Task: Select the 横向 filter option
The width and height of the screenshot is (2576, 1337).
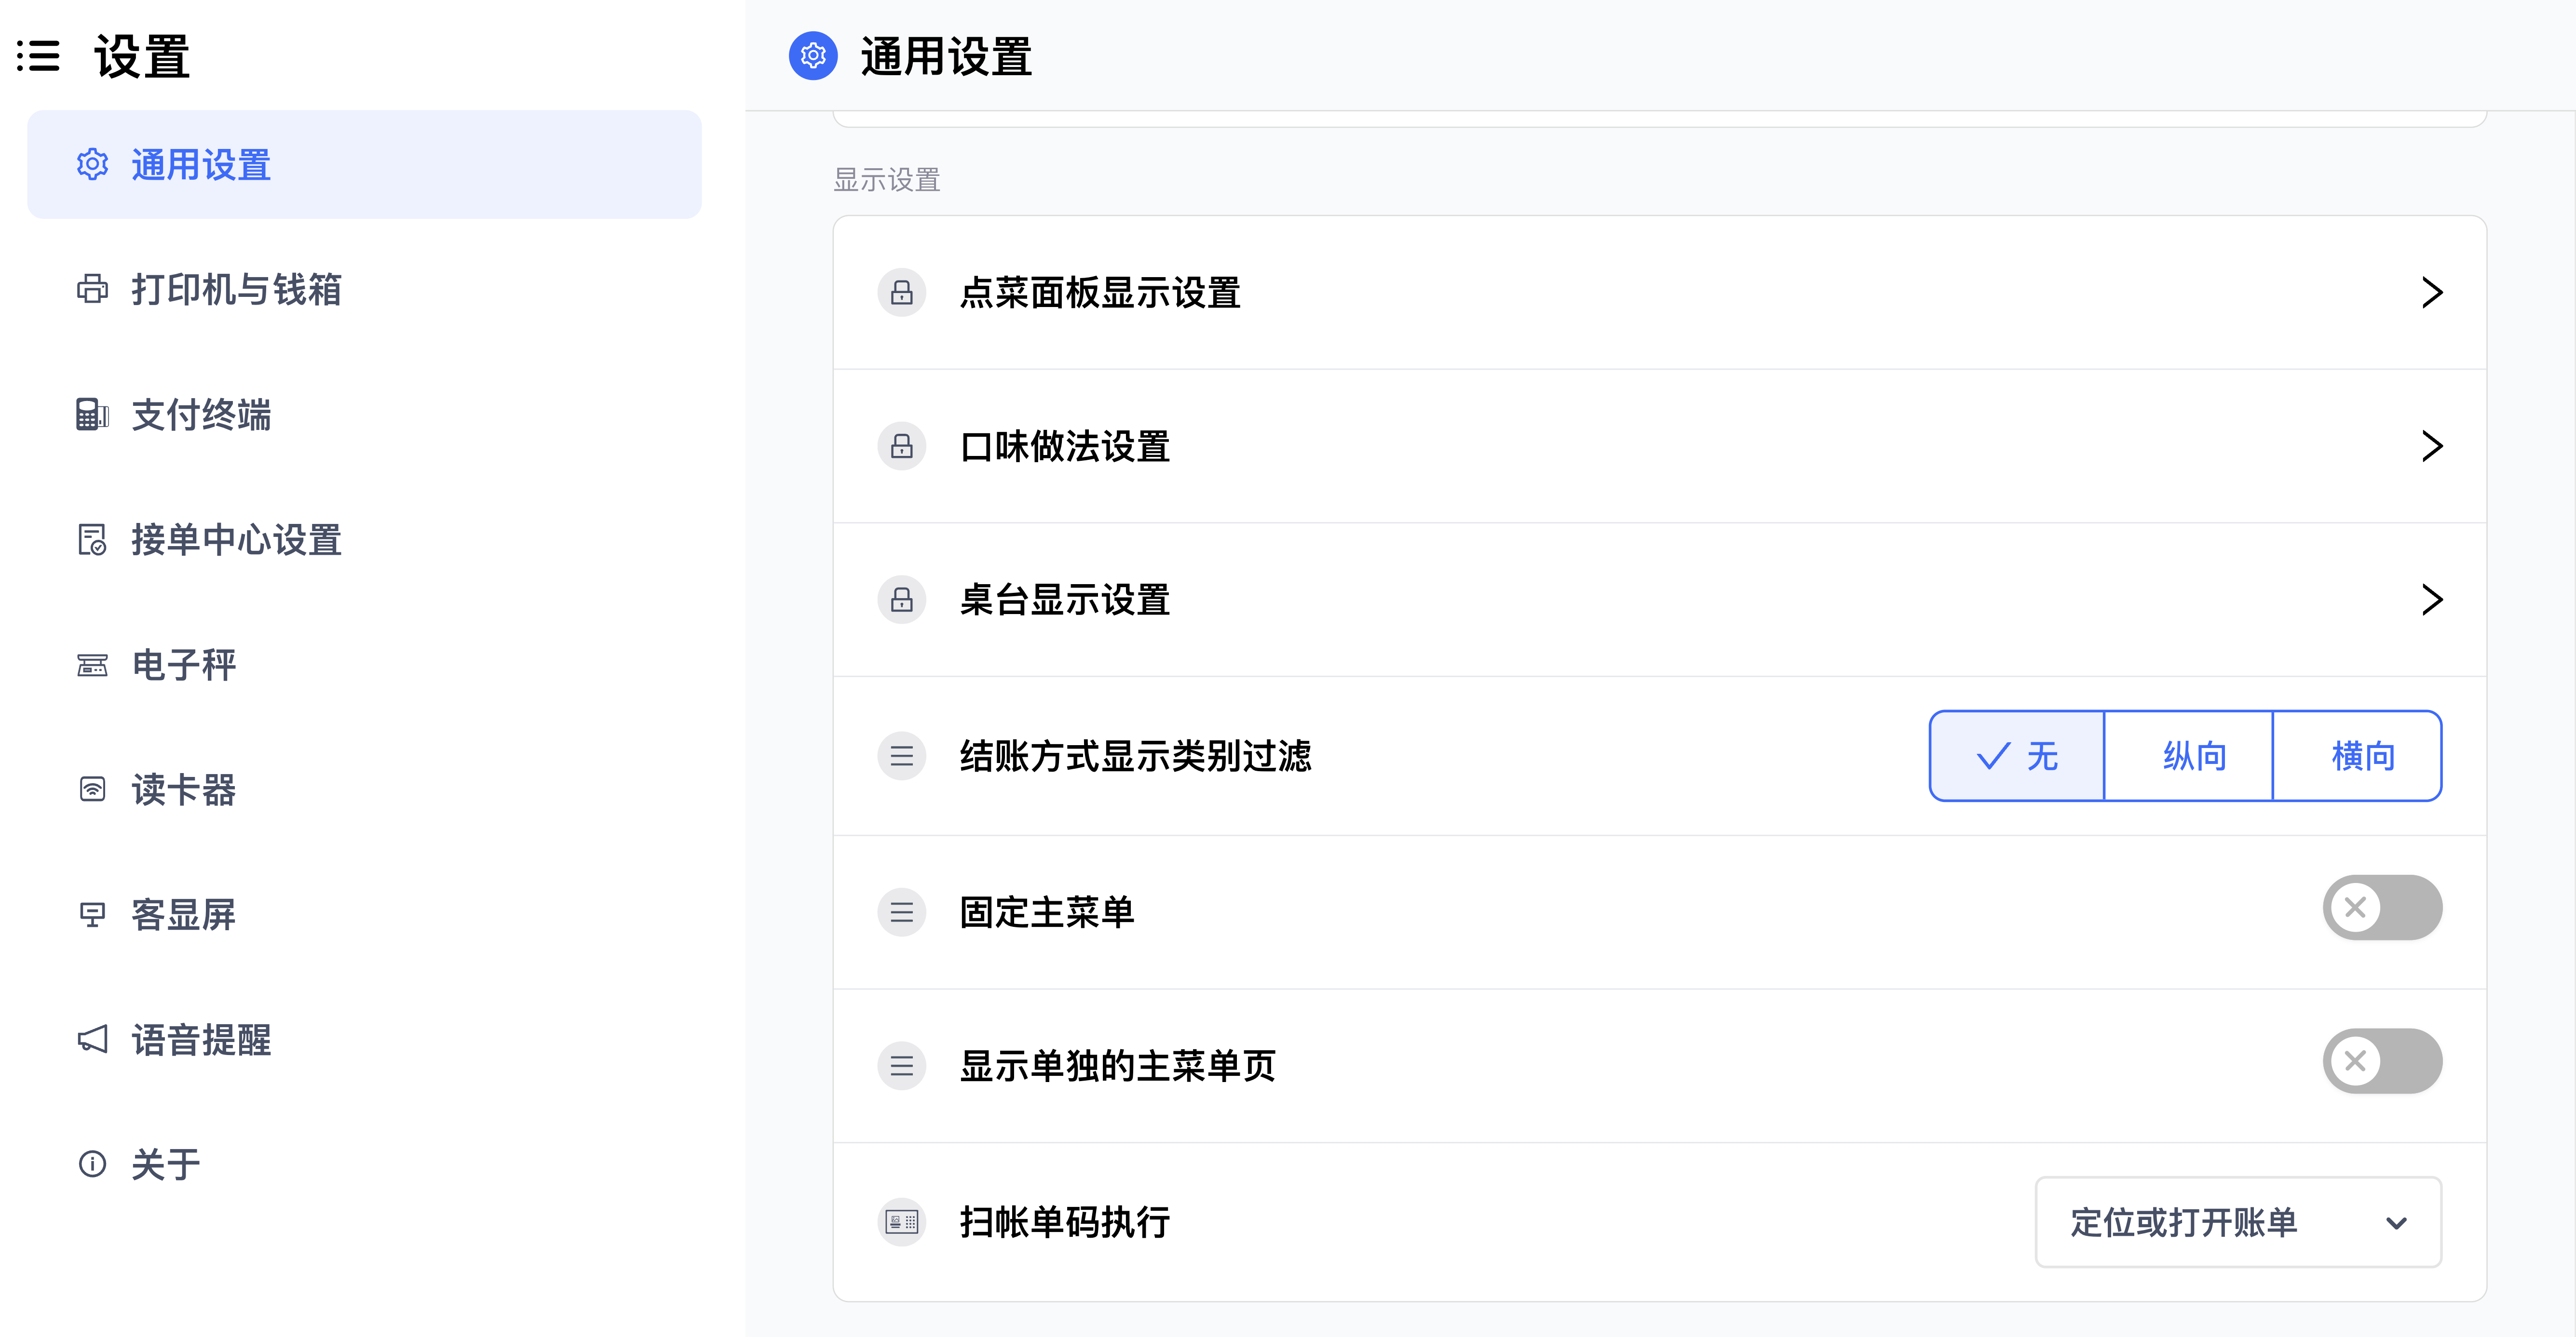Action: click(x=2362, y=756)
